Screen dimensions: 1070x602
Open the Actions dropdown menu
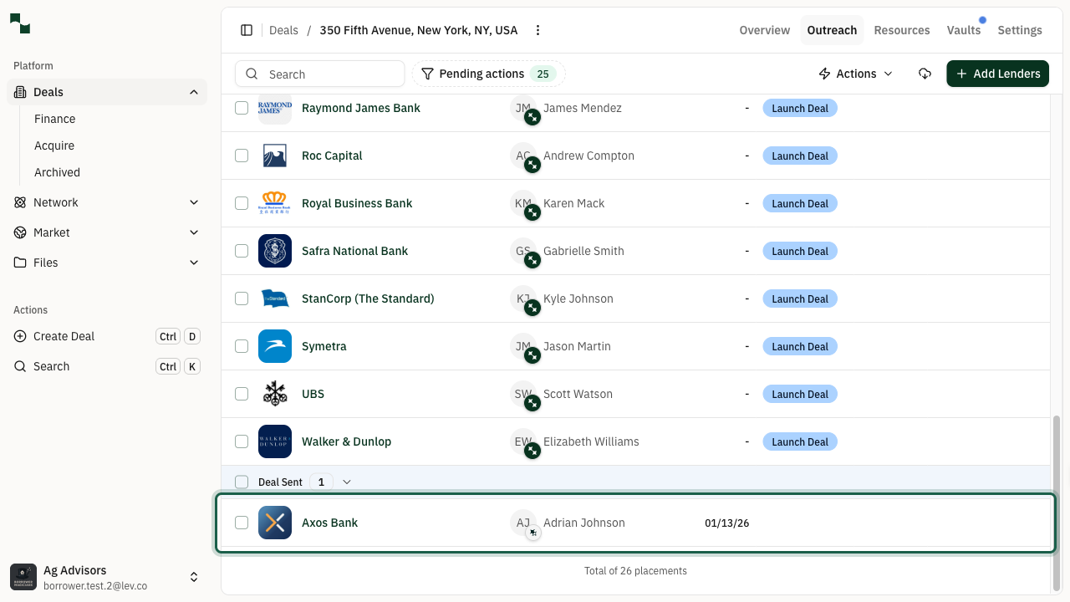(854, 74)
